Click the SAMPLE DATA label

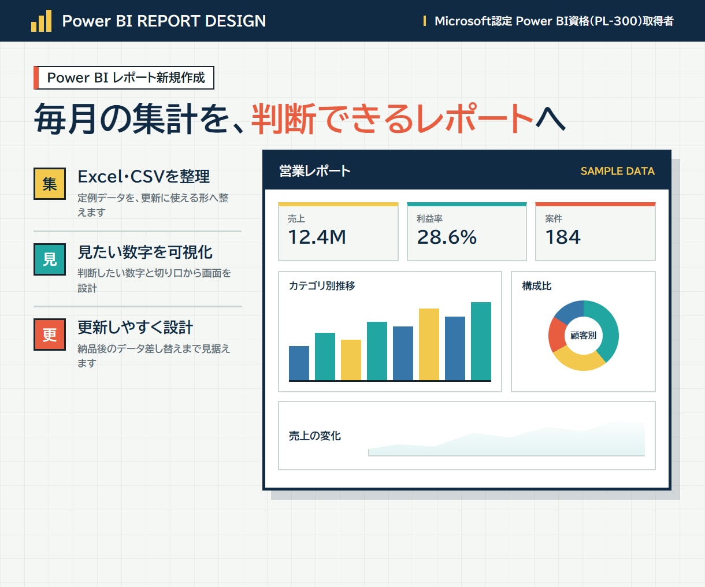coord(618,171)
